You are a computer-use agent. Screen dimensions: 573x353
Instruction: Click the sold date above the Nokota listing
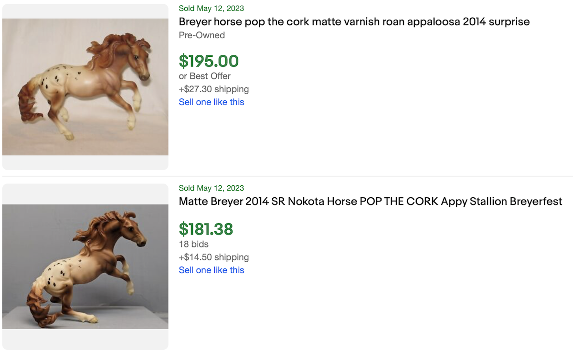pos(211,188)
